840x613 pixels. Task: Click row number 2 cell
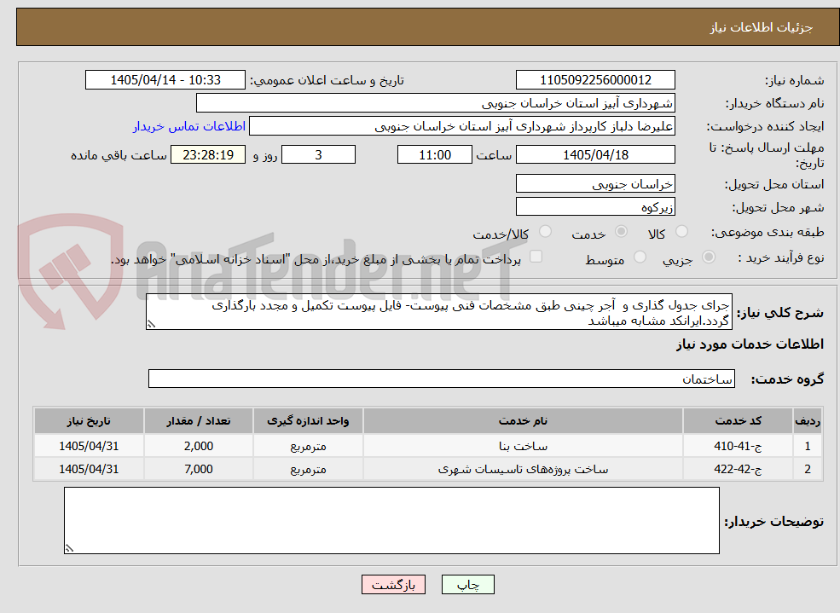[808, 469]
